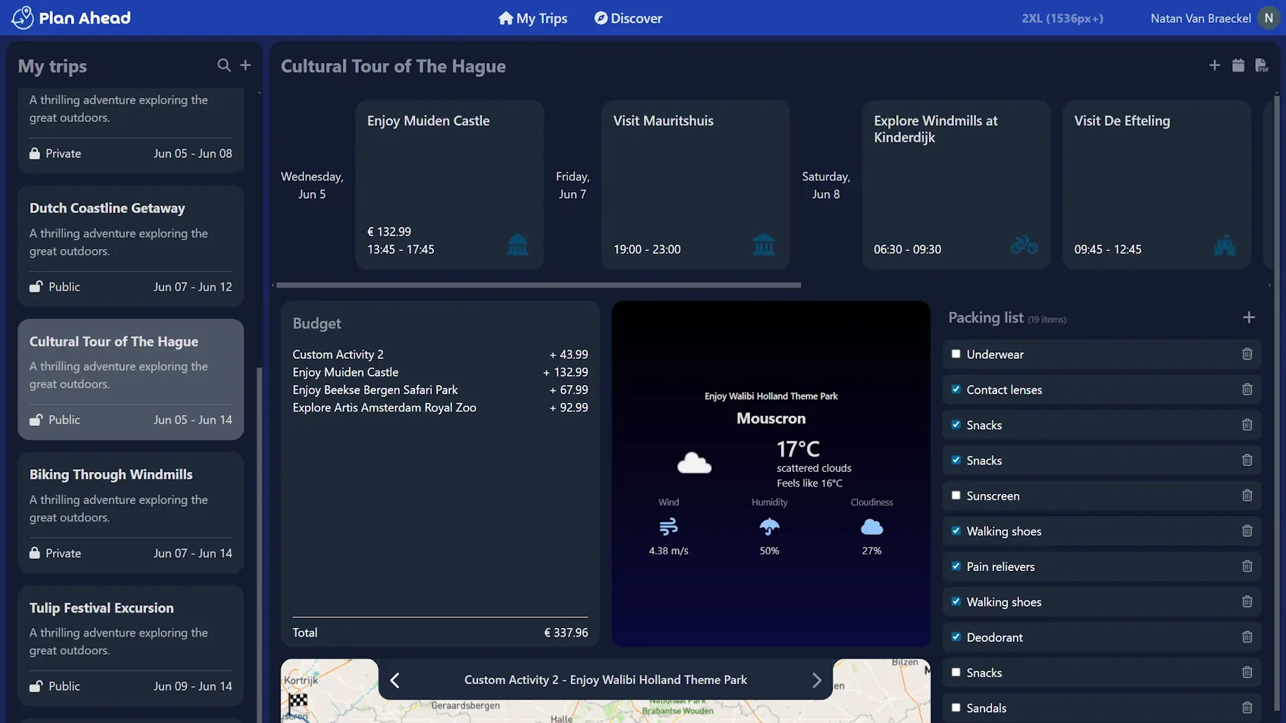Go to the previous activity on the map
The height and width of the screenshot is (723, 1286).
click(x=395, y=680)
